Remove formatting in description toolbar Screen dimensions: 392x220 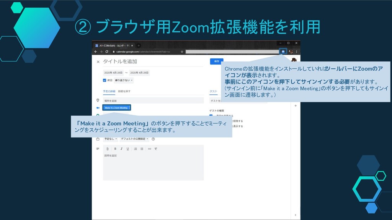(156, 149)
